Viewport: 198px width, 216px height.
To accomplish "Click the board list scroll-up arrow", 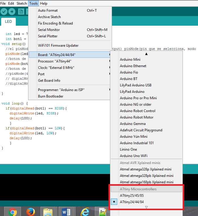I will pos(147,54).
